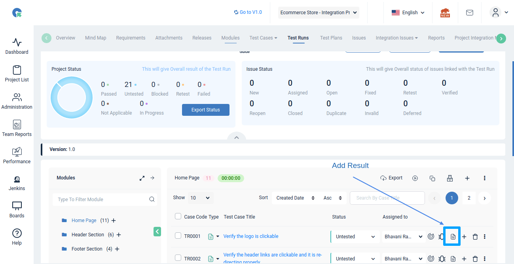Check the TR0001 row checkbox
Image resolution: width=514 pixels, height=264 pixels.
177,235
